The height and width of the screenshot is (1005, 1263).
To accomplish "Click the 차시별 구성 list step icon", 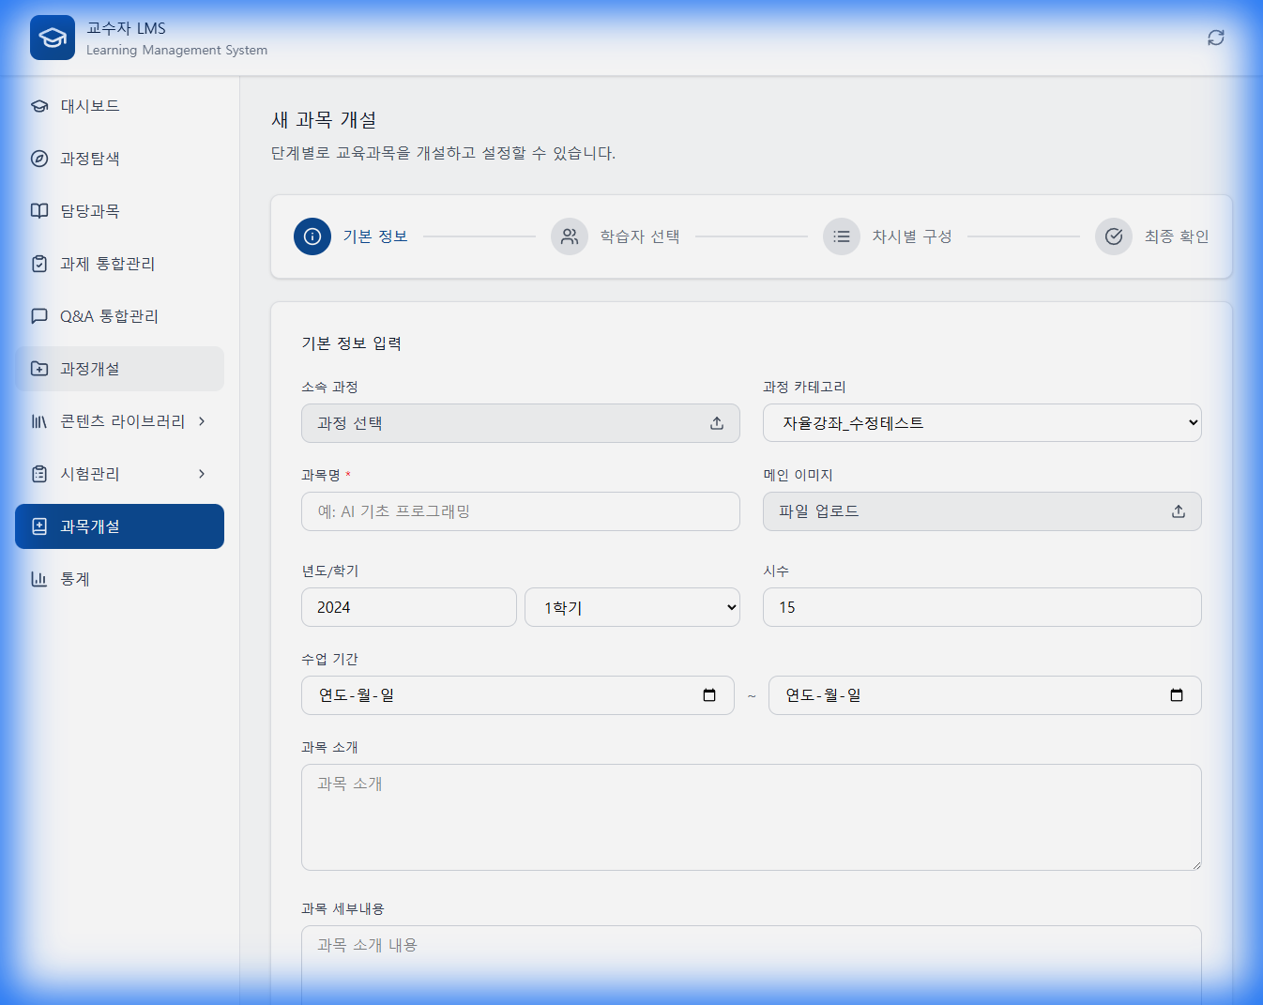I will (842, 236).
